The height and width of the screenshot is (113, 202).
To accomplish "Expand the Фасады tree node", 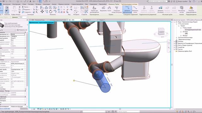I will (181, 35).
